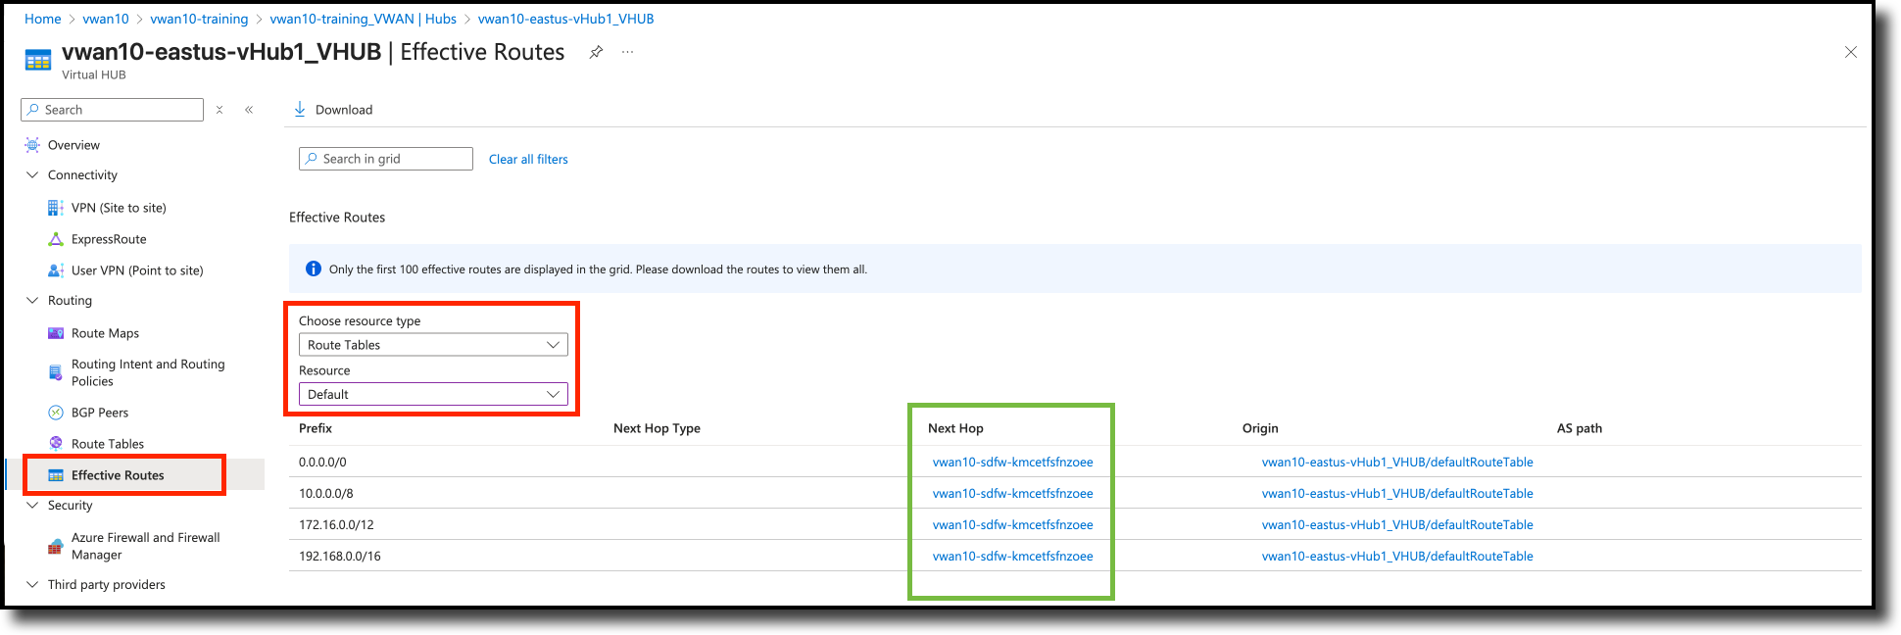
Task: Open the Resource dropdown showing Default
Action: (432, 394)
